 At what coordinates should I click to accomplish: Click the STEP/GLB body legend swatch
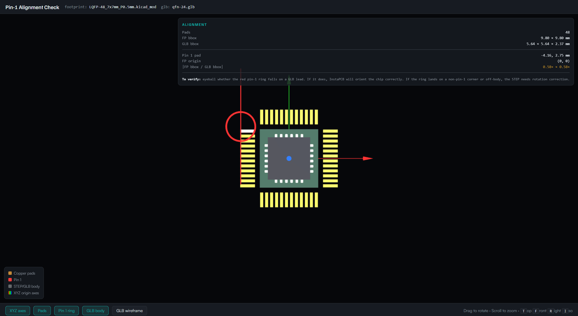10,286
